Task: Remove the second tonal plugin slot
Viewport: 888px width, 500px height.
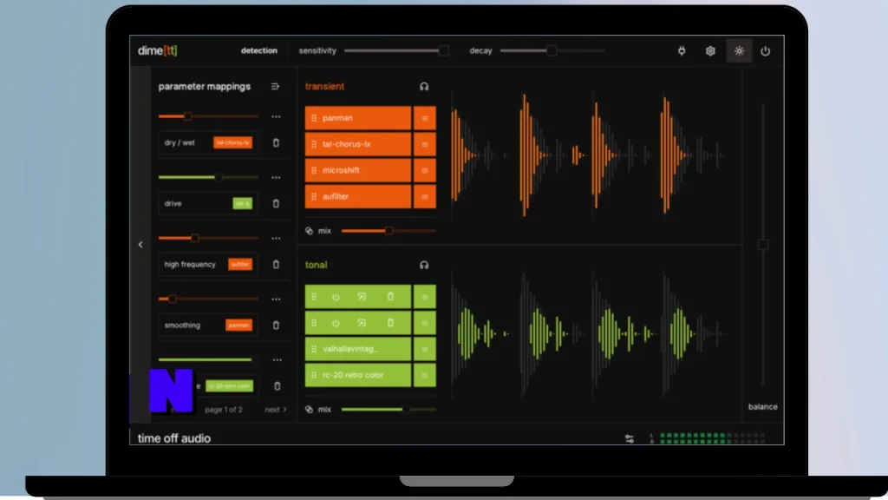Action: [390, 323]
